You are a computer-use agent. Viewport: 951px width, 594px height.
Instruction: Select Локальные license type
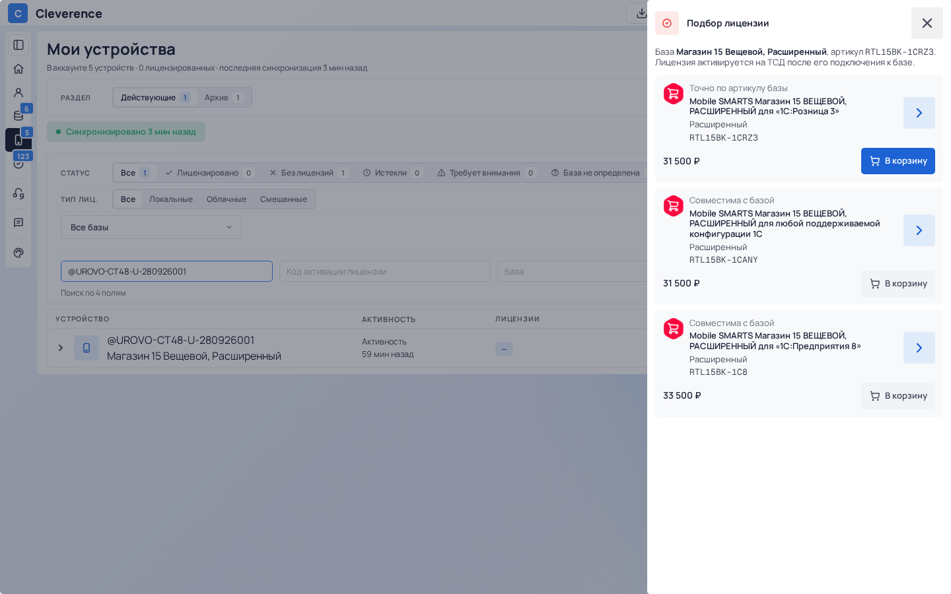pyautogui.click(x=171, y=199)
